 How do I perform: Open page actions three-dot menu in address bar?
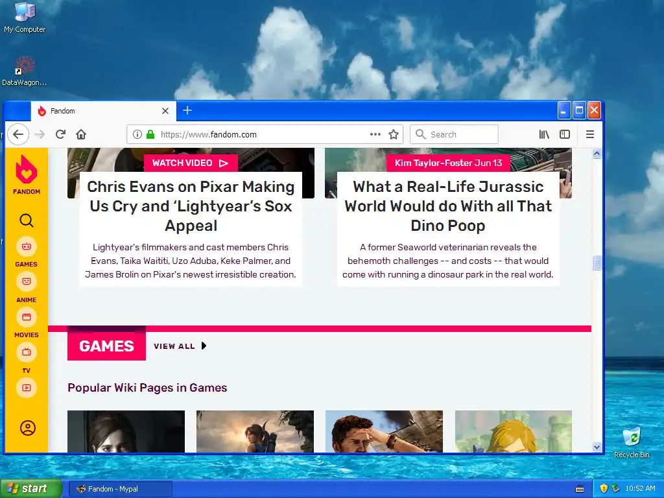point(375,134)
